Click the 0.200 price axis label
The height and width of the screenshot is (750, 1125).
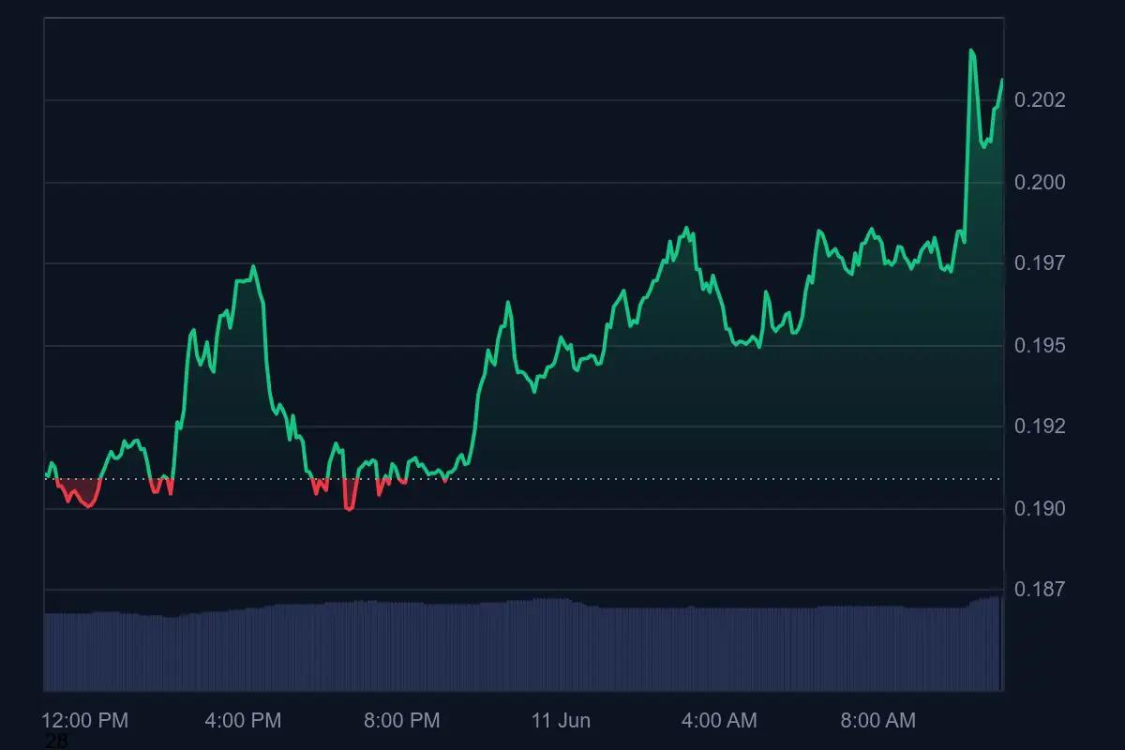point(1041,182)
